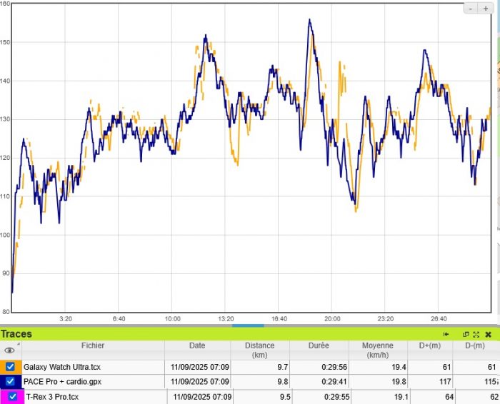Uncheck the Galaxy Watch Ultra.tcx trace
This screenshot has height=404, width=500.
[x=10, y=366]
